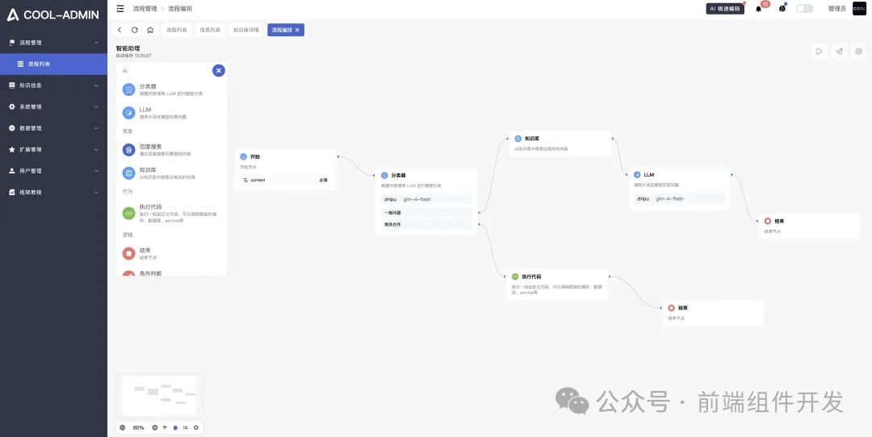Add a 结束 node from the palette
The width and height of the screenshot is (872, 437).
pos(171,253)
